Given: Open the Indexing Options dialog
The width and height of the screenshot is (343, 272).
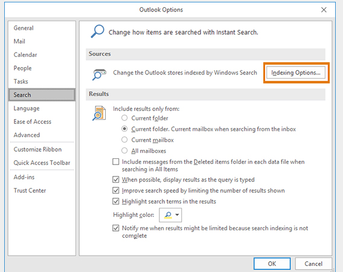Looking at the screenshot, I should click(x=296, y=73).
